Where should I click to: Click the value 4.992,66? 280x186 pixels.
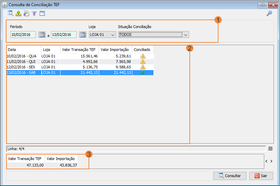tap(90, 62)
